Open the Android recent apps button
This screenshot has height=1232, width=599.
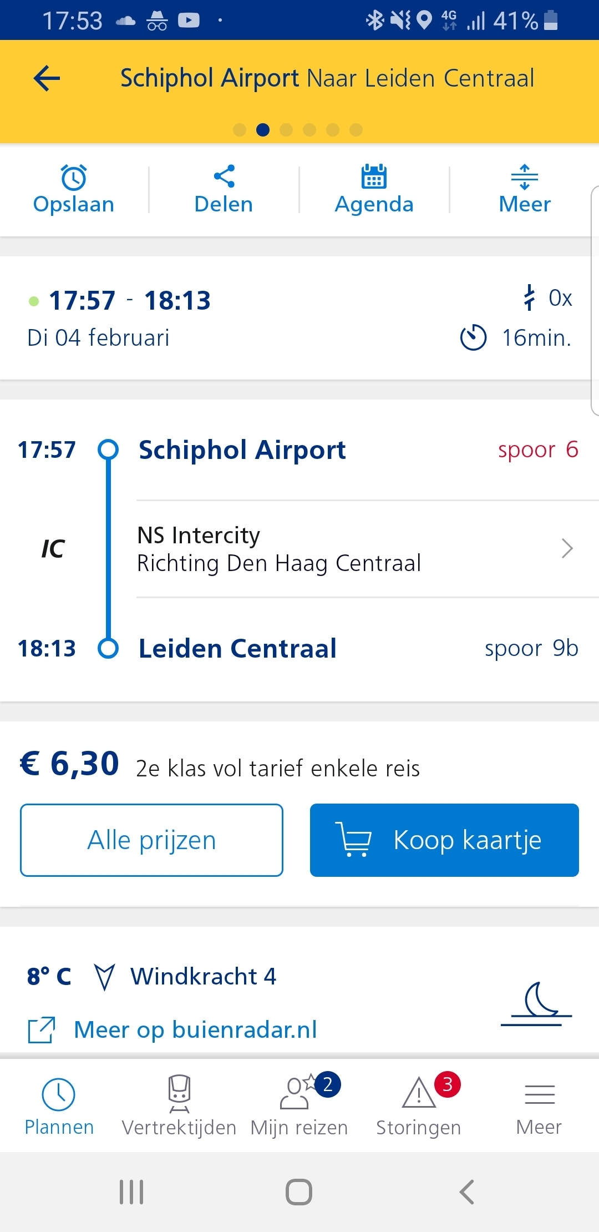pyautogui.click(x=131, y=1192)
